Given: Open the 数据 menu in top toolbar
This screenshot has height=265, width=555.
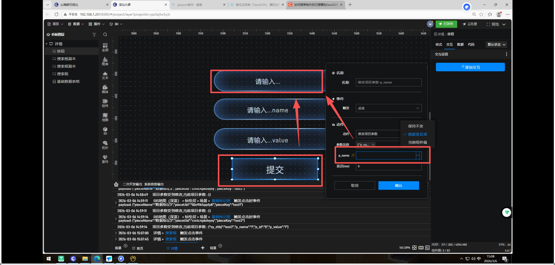Looking at the screenshot, I should tap(76, 24).
